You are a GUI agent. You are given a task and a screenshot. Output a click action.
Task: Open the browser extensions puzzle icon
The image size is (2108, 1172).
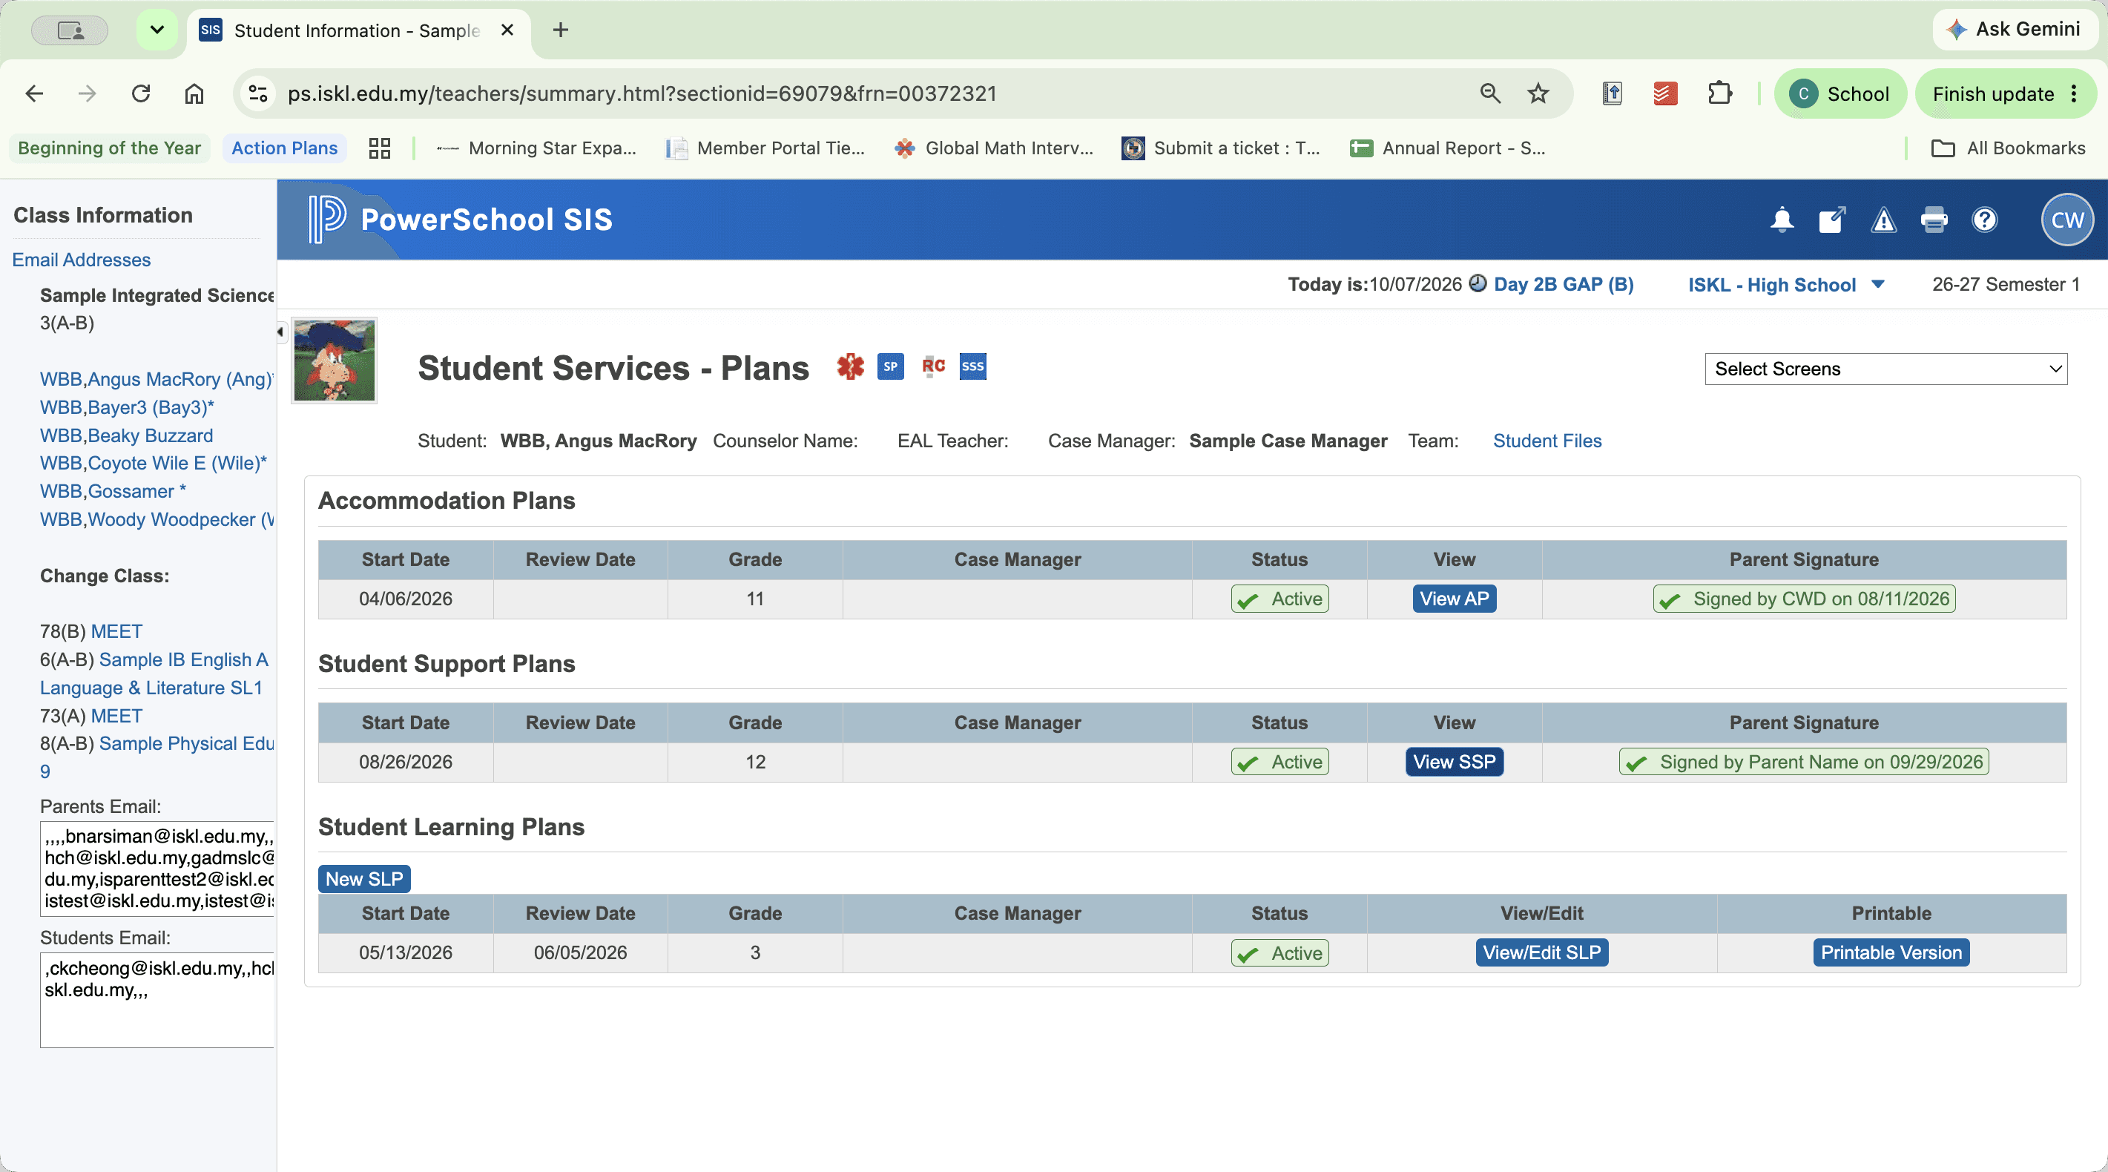(x=1719, y=93)
